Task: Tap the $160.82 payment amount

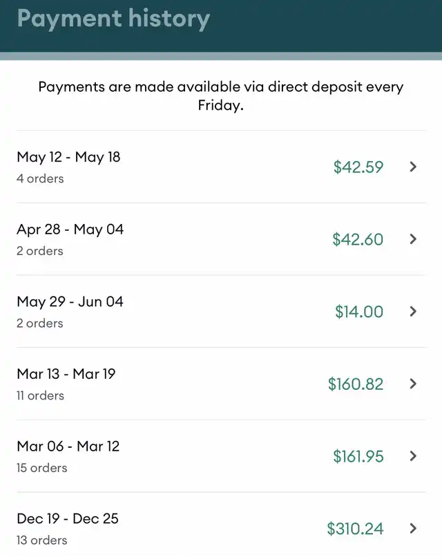Action: [x=356, y=384]
